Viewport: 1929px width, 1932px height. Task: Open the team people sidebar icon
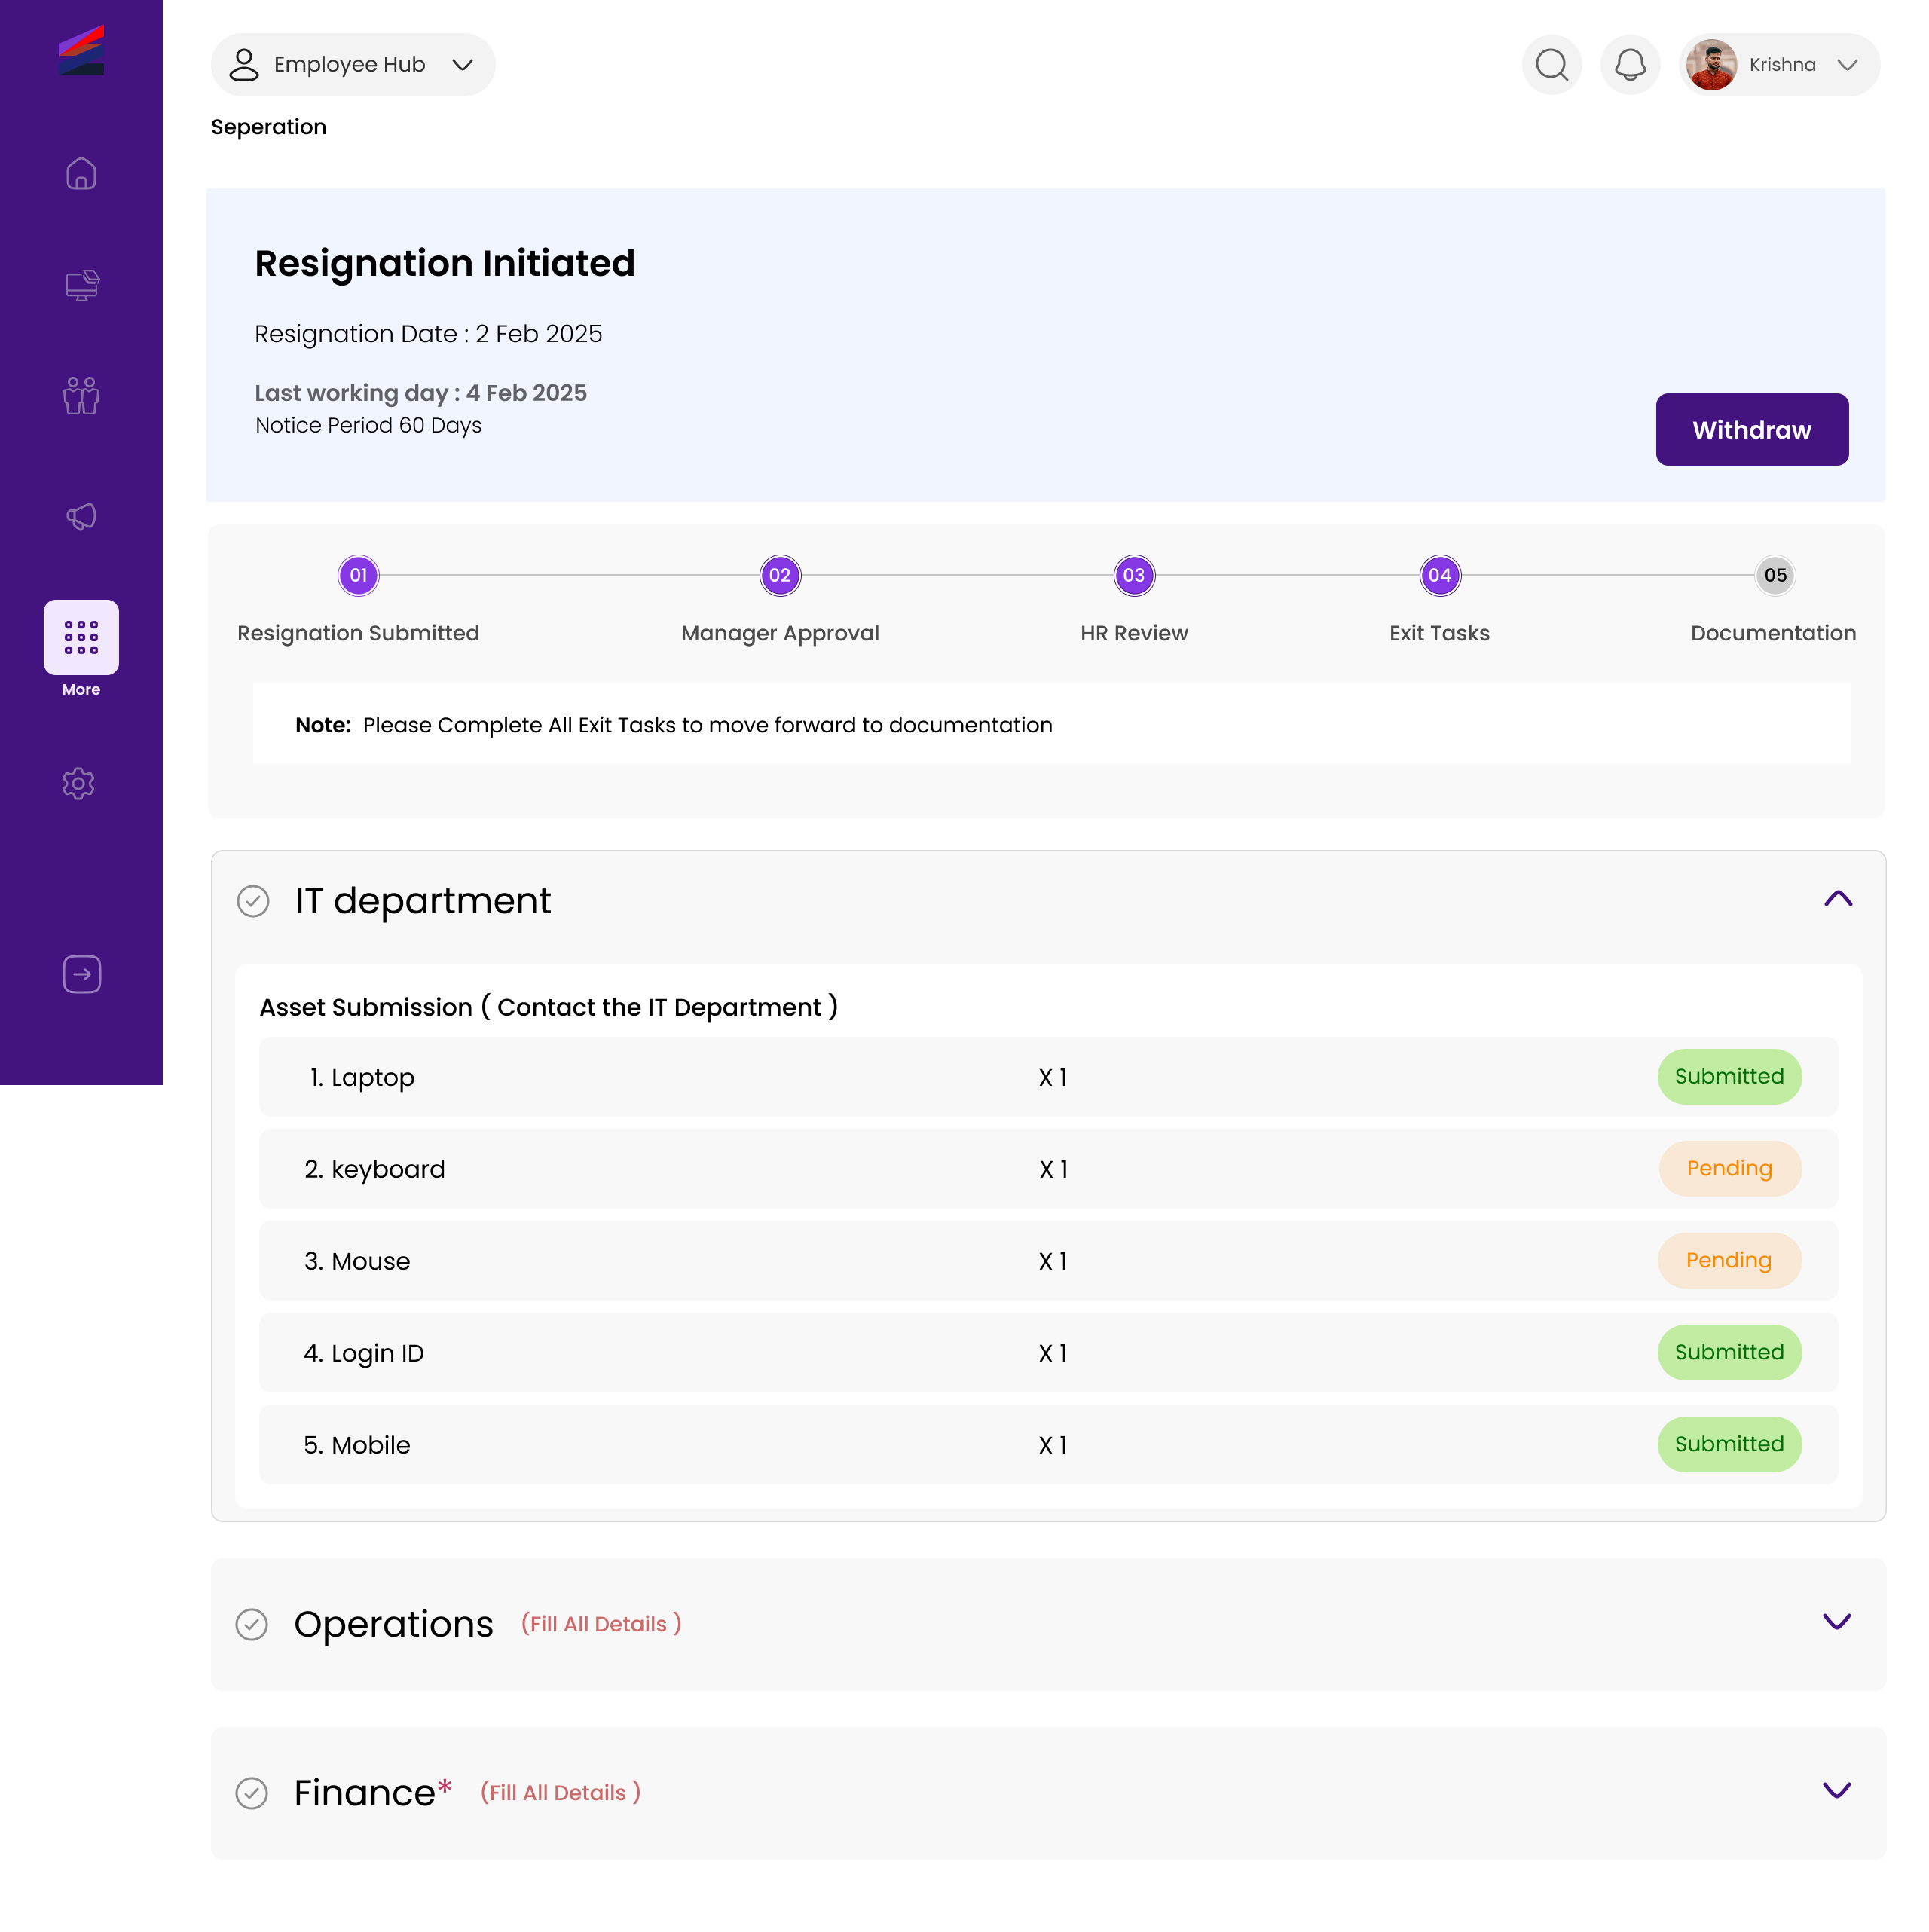click(81, 396)
